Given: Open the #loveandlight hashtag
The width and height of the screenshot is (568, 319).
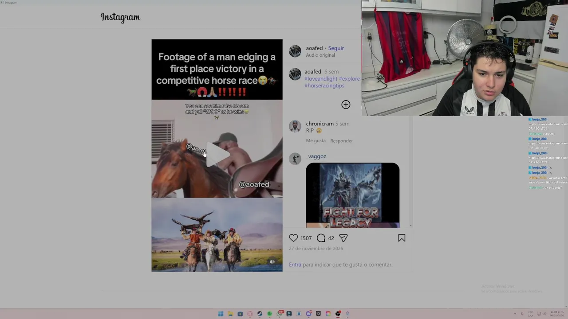Looking at the screenshot, I should point(321,79).
